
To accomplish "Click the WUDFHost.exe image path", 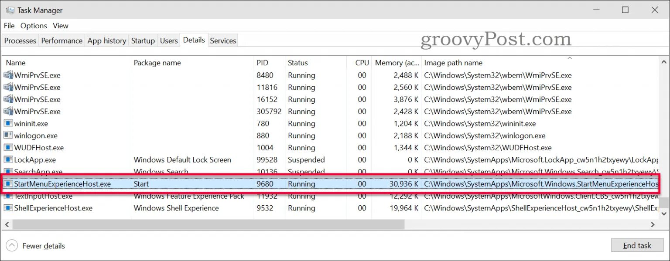I will pos(488,148).
